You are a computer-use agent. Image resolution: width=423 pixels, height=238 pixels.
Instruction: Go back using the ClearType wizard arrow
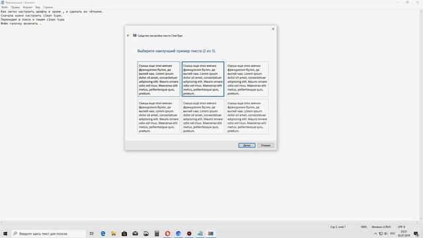[x=128, y=35]
